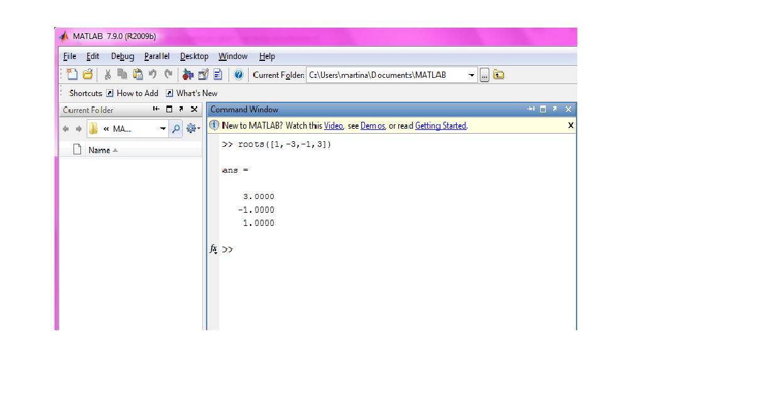
Task: Open the gear actions dropdown menu
Action: pyautogui.click(x=193, y=129)
